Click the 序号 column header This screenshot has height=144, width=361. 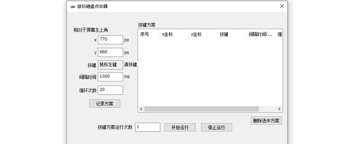149,35
